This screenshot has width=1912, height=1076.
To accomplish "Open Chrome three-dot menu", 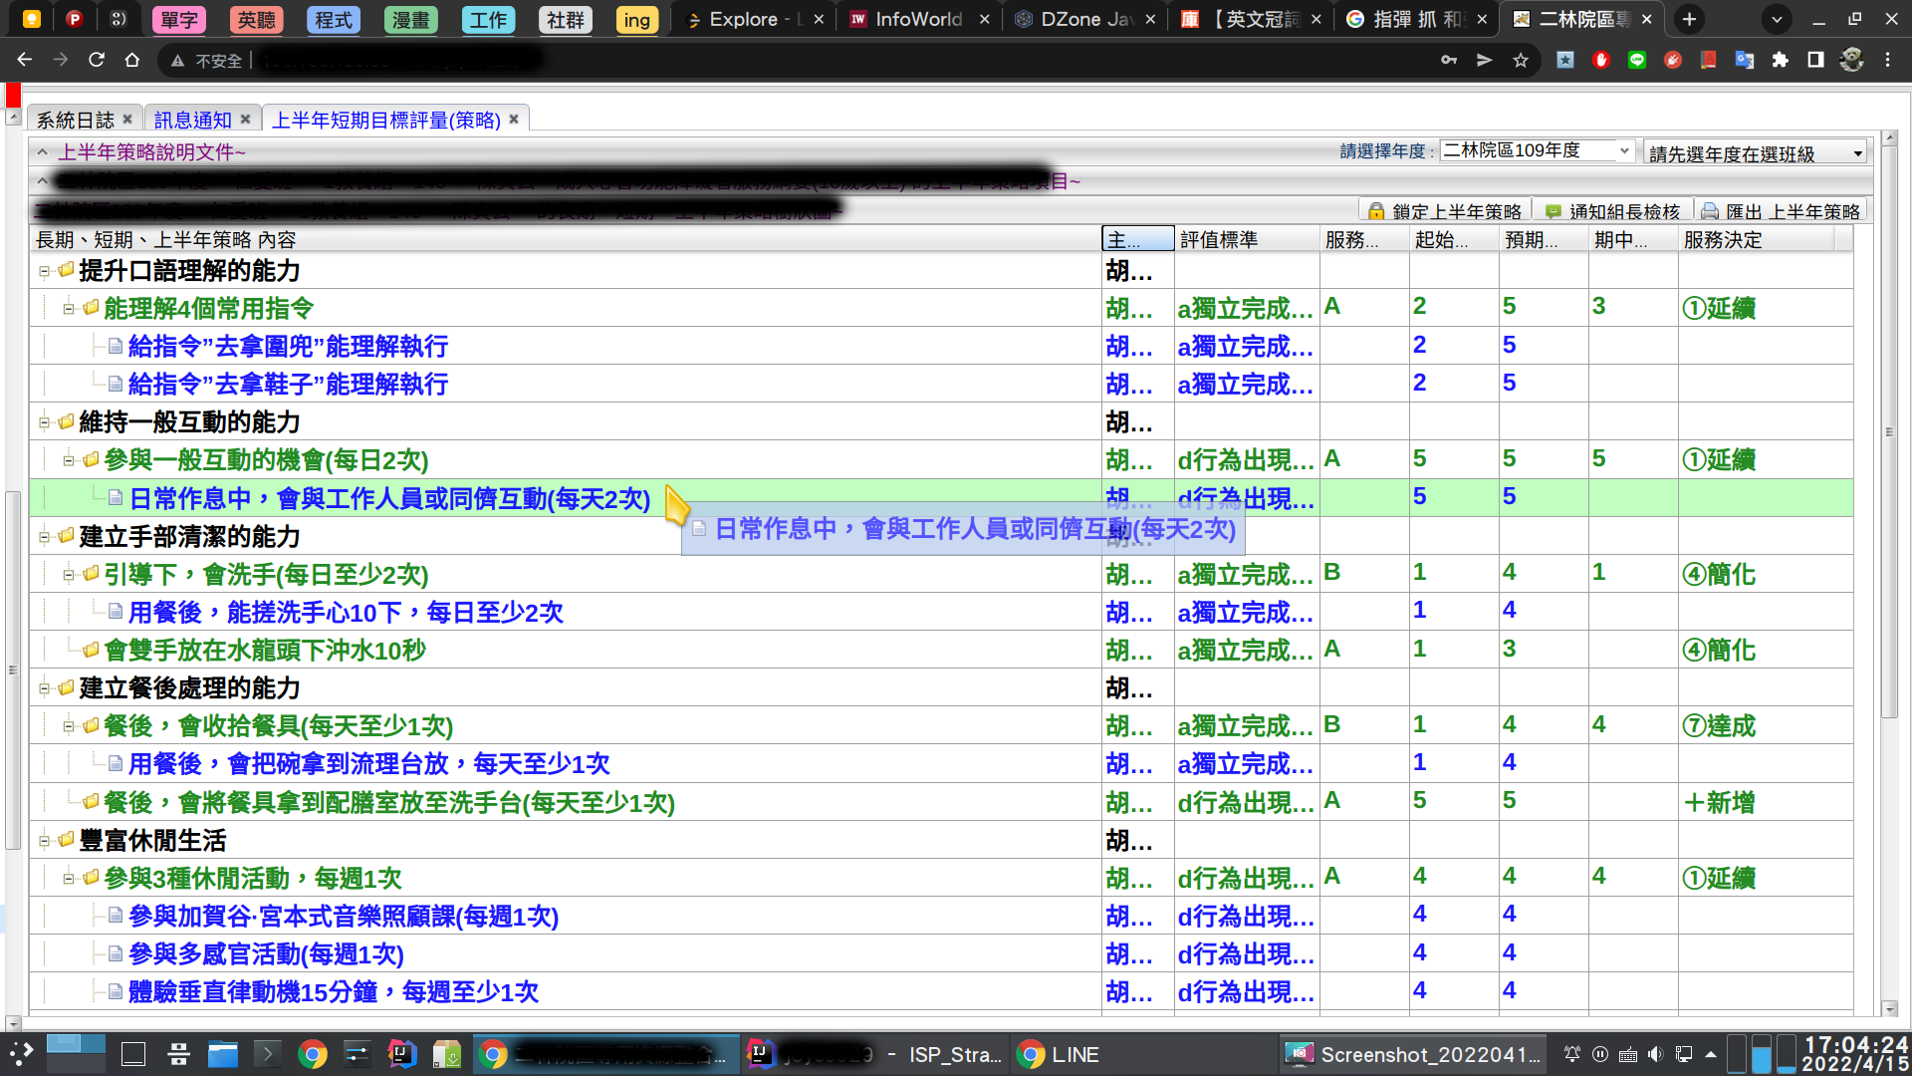I will (x=1888, y=60).
